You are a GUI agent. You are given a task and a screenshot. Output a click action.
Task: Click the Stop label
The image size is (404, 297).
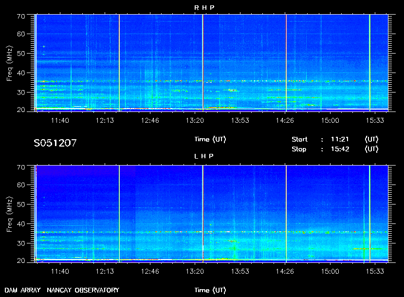click(x=299, y=149)
